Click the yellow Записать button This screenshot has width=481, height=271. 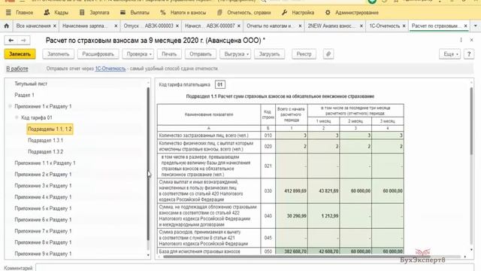20,54
